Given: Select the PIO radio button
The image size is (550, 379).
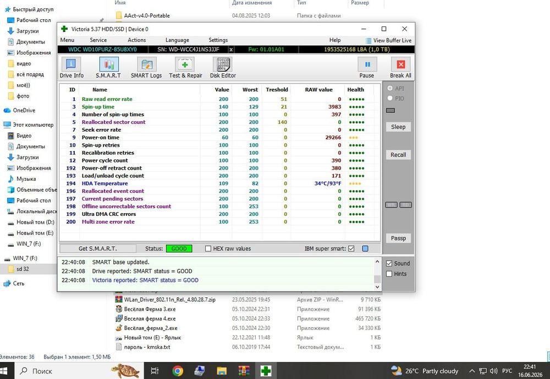Looking at the screenshot, I should click(390, 99).
